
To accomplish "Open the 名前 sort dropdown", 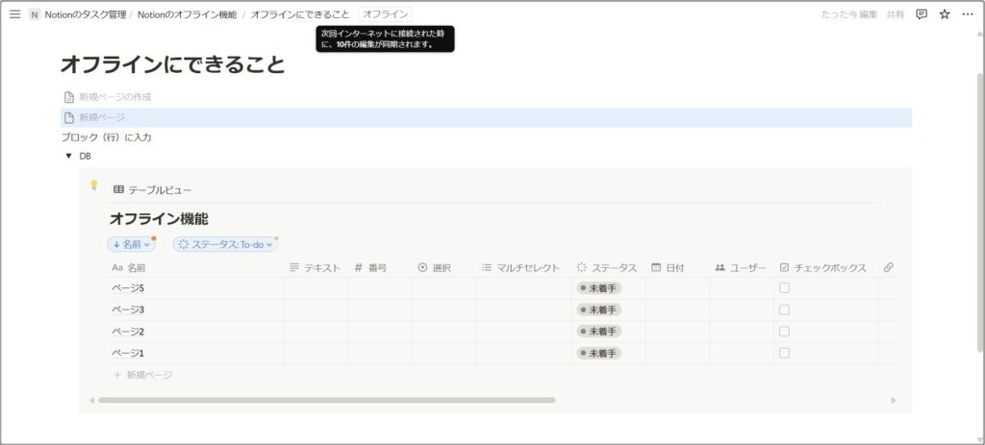I will coord(131,244).
